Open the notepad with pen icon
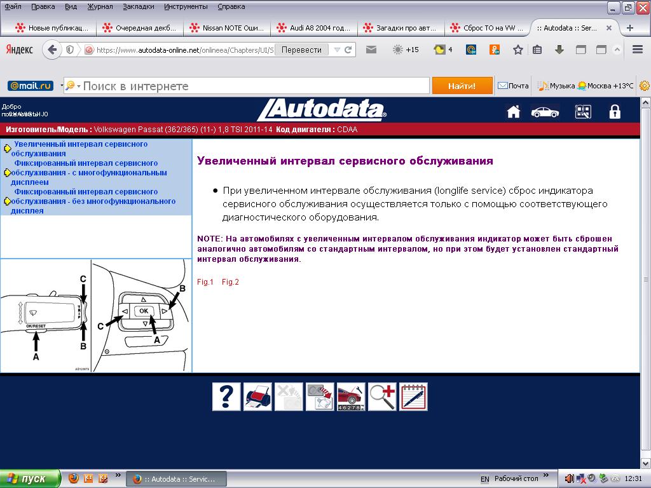 click(x=413, y=396)
